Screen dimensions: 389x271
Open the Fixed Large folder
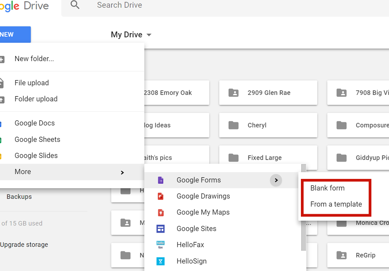click(268, 158)
